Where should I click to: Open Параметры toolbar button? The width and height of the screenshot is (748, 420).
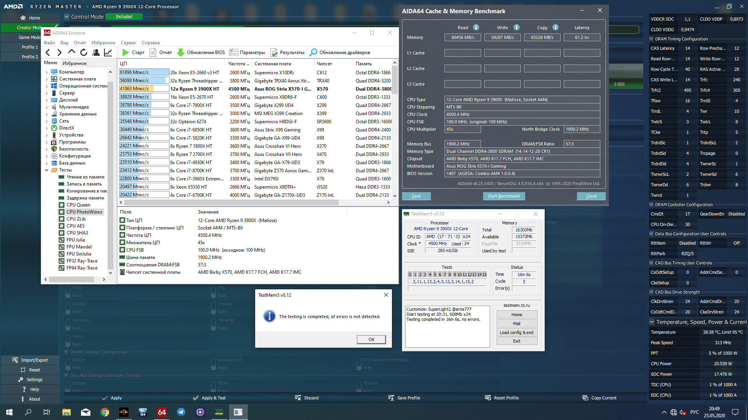(x=247, y=52)
